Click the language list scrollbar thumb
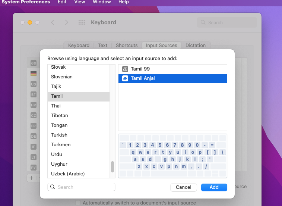 [x=113, y=167]
